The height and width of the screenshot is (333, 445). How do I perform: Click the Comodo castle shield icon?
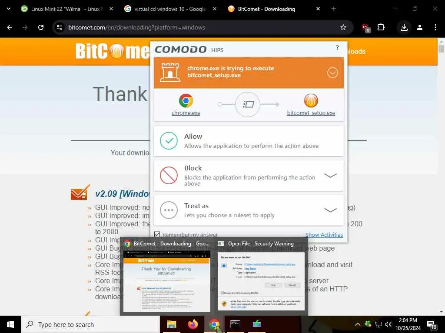(x=170, y=73)
